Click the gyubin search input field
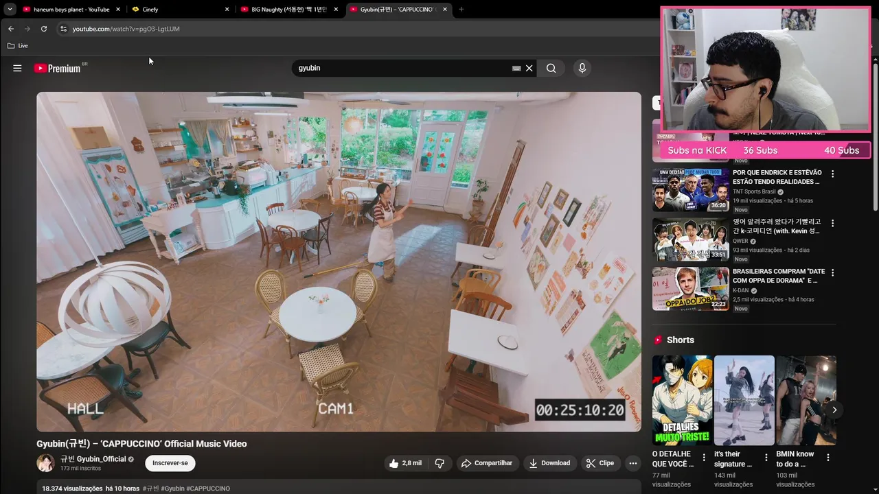 click(x=402, y=68)
